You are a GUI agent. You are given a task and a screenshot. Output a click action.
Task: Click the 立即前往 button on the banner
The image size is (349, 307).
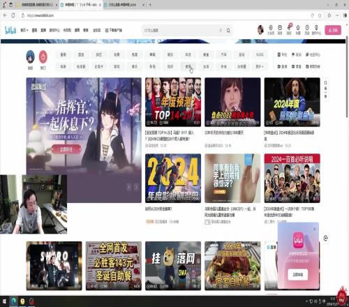(x=66, y=149)
